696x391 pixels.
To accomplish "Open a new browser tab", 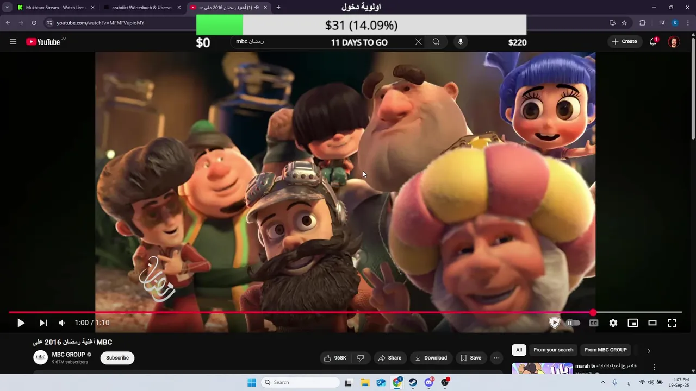I will pos(278,8).
